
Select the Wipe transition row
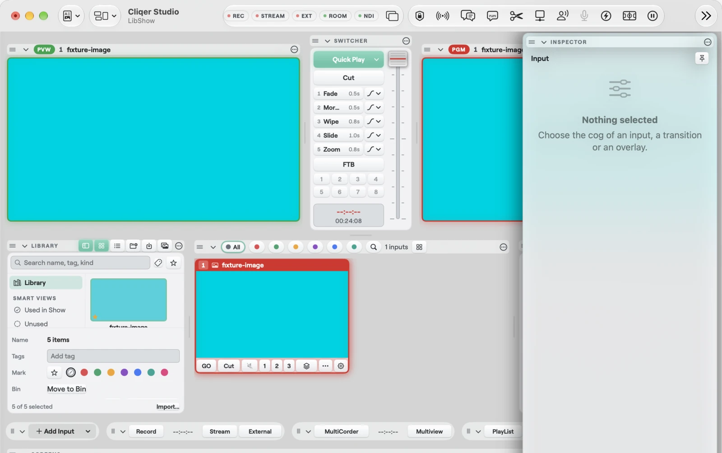pyautogui.click(x=338, y=122)
